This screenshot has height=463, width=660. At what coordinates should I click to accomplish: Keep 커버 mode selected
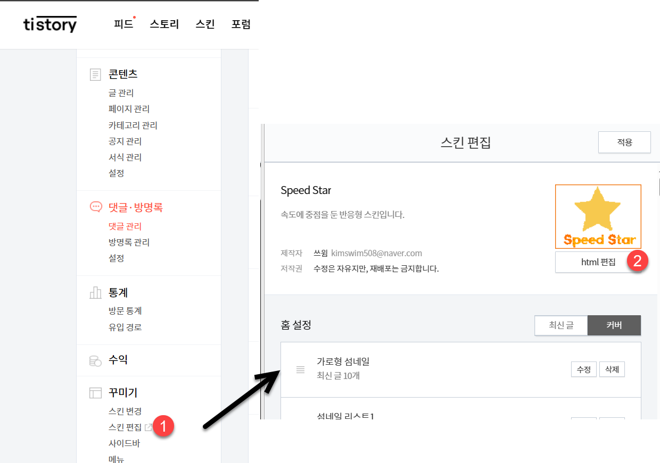coord(614,325)
